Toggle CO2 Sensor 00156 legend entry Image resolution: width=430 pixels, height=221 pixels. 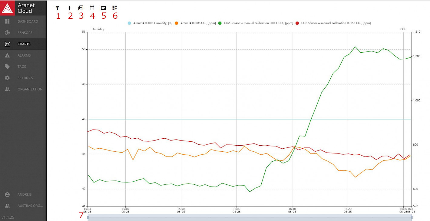[x=333, y=23]
